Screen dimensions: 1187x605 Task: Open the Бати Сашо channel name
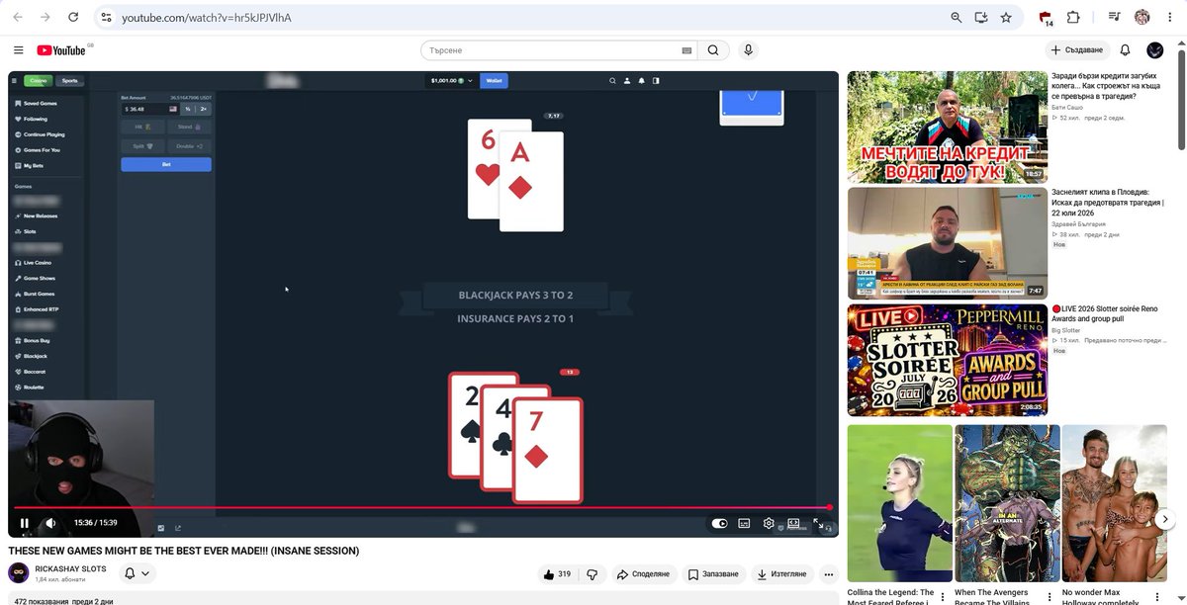(x=1067, y=107)
